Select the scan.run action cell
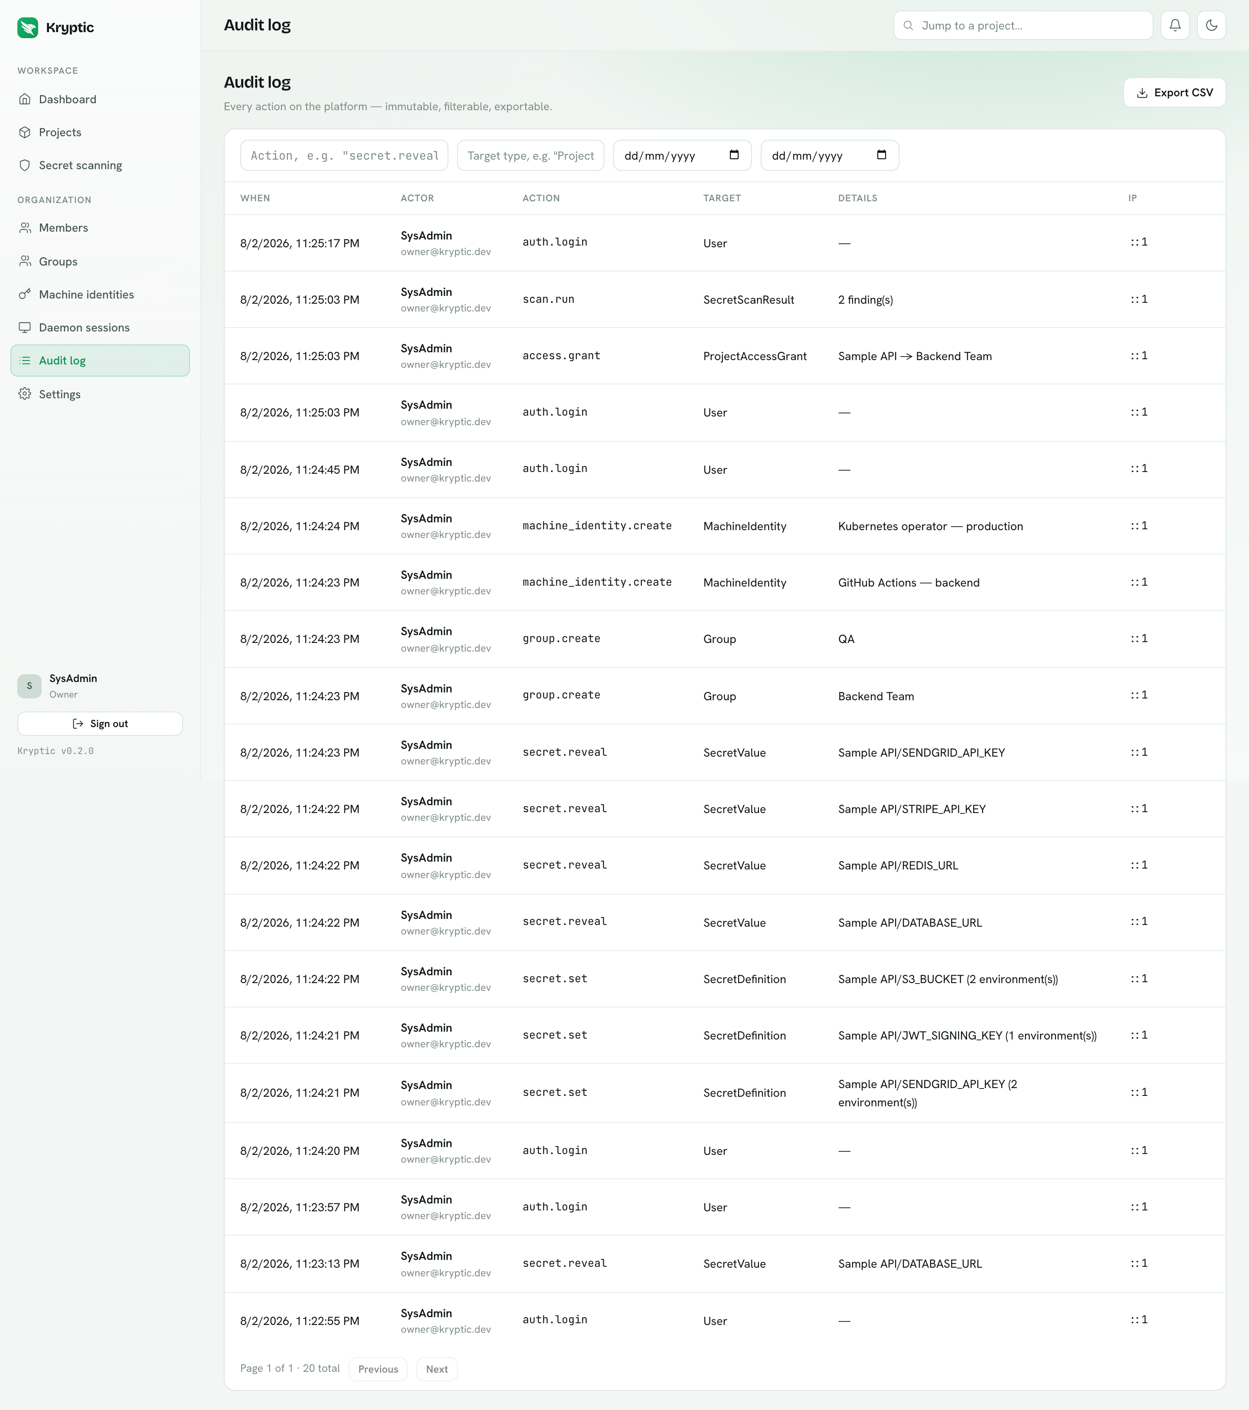 pos(548,298)
